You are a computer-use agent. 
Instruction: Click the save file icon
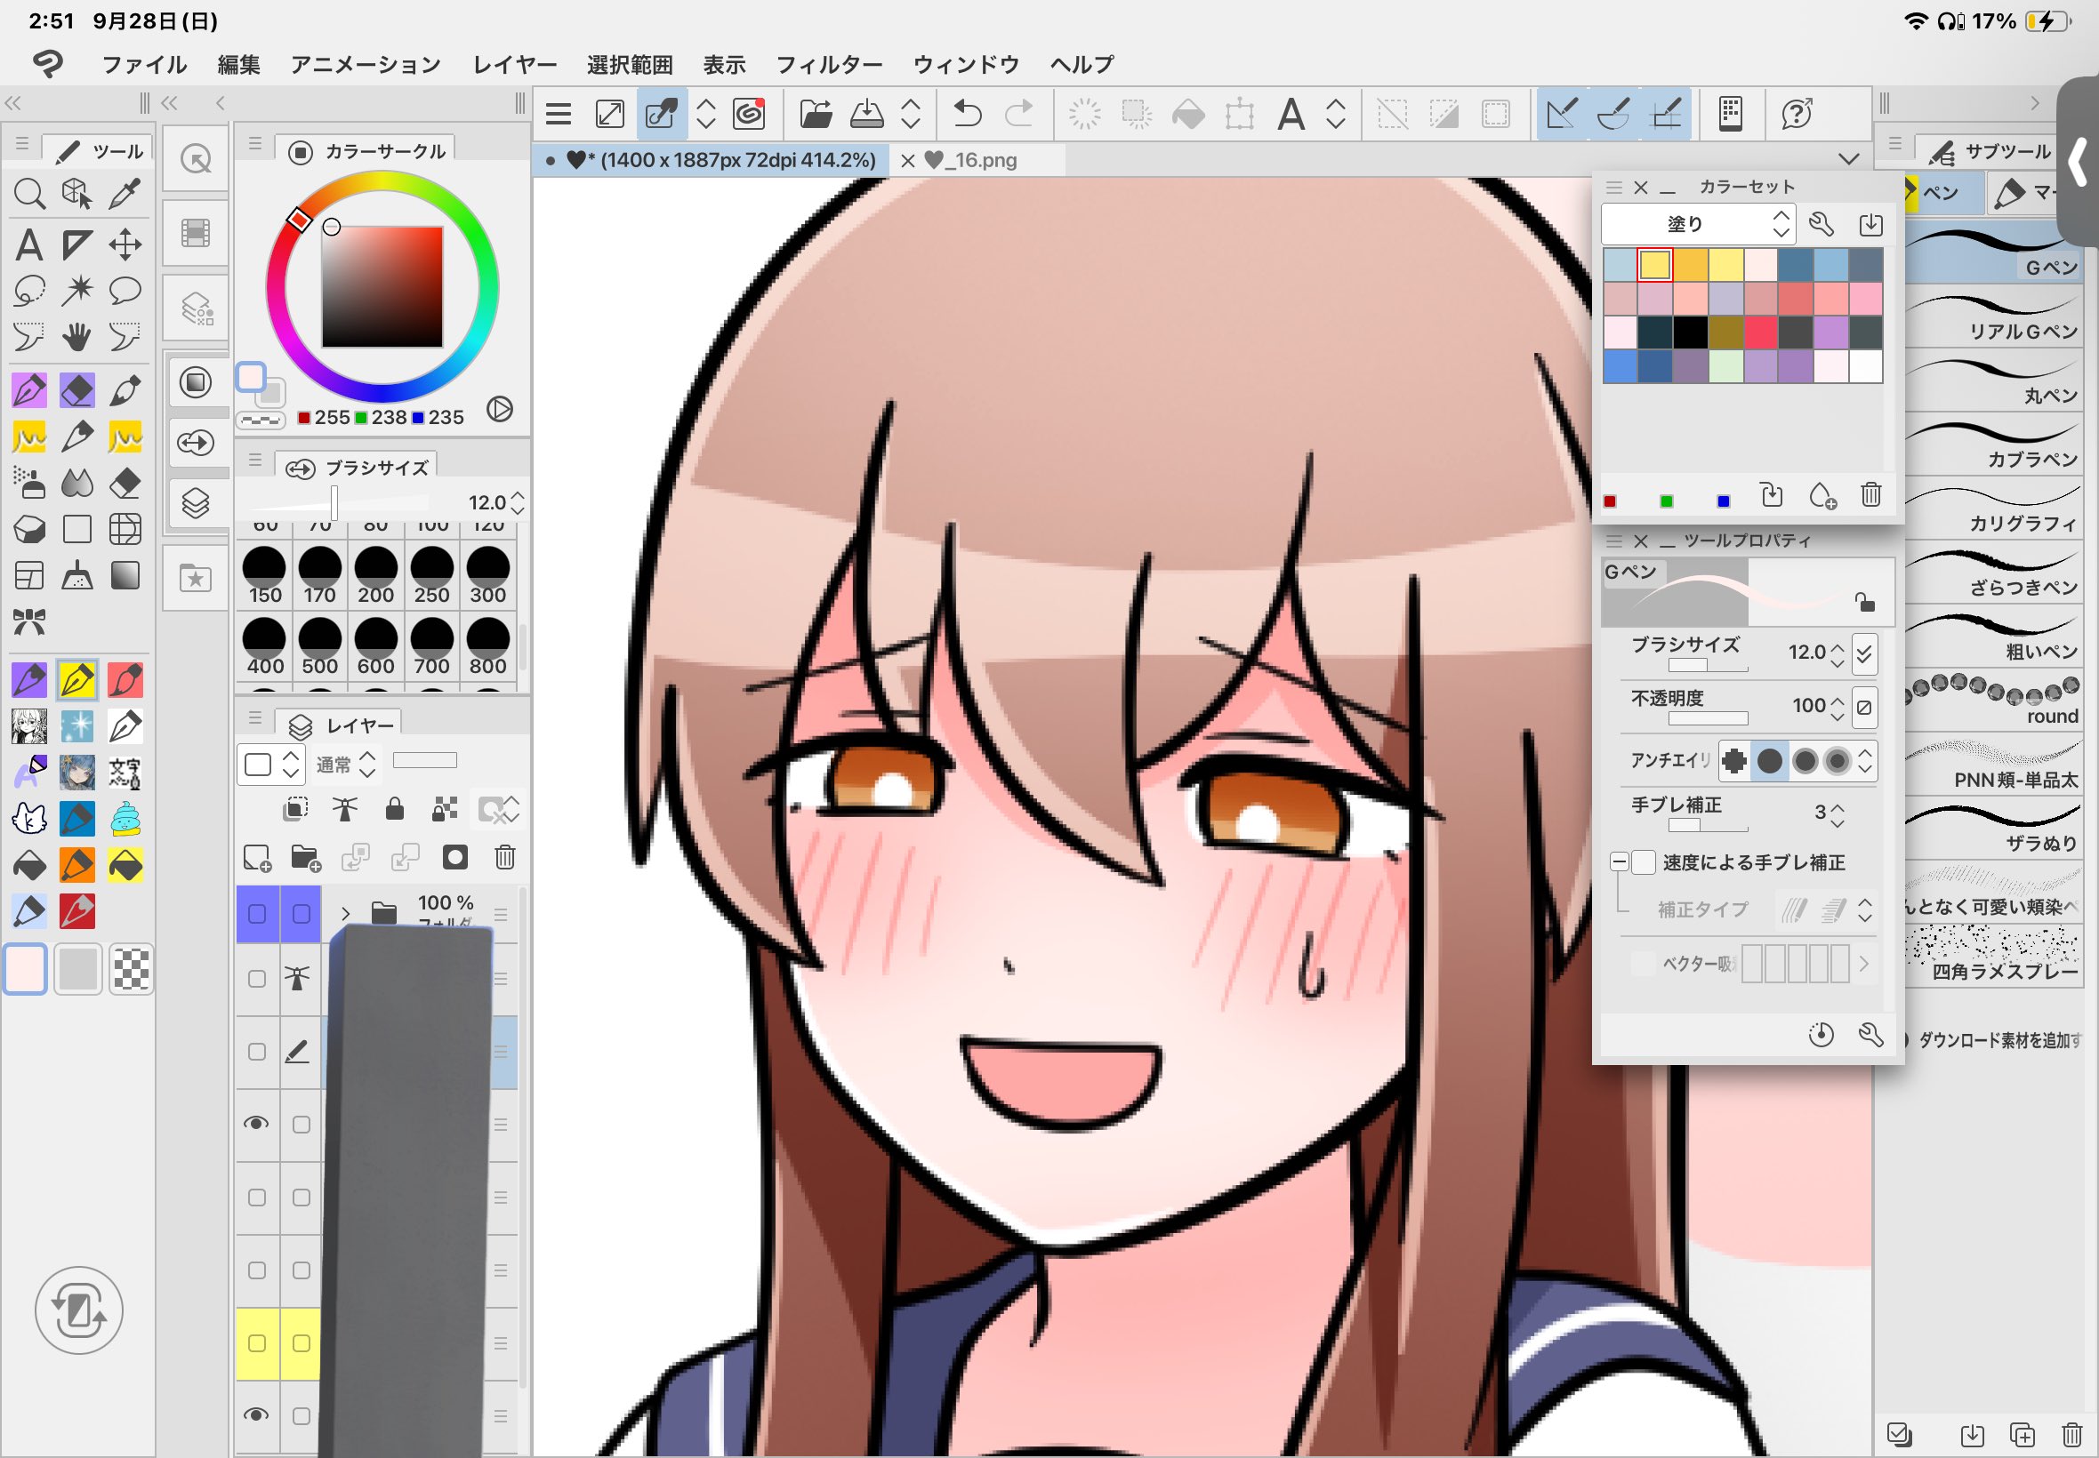(866, 114)
